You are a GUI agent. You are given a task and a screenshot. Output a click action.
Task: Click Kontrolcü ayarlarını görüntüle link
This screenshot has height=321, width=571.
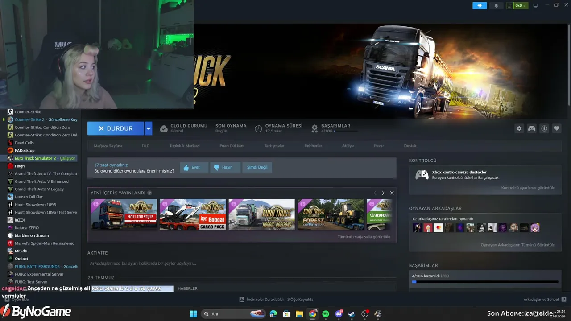point(528,188)
